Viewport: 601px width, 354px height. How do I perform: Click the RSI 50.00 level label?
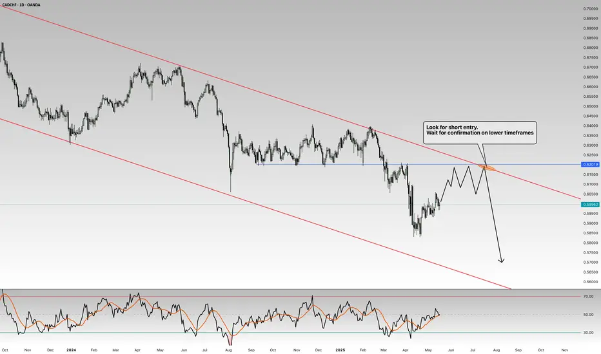(x=588, y=315)
